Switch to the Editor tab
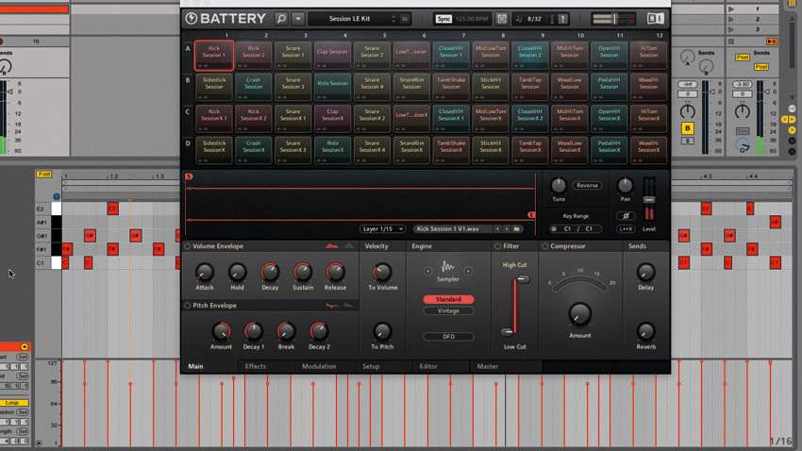 [x=428, y=366]
